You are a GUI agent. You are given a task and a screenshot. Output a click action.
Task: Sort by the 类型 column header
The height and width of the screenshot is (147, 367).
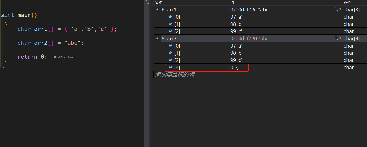(347, 2)
